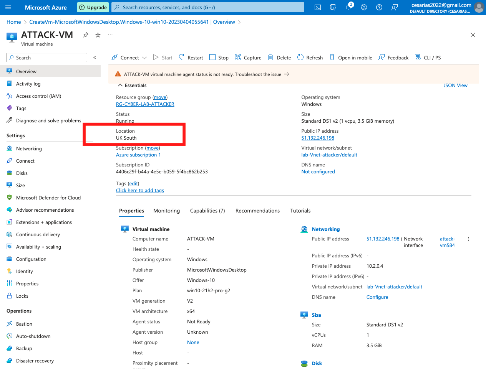Open the Networking heading in Properties
Image resolution: width=486 pixels, height=369 pixels.
326,229
